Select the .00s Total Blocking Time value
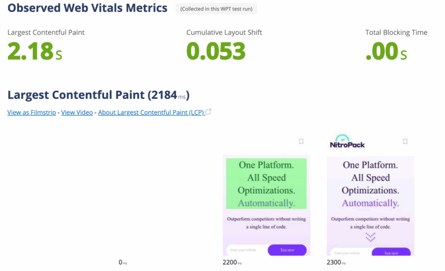This screenshot has width=445, height=271. pos(386,51)
